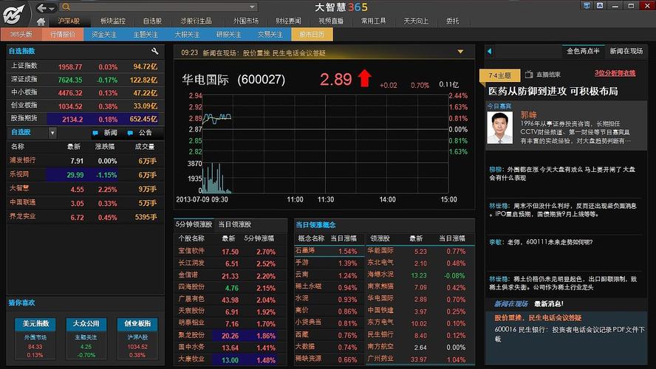Click the 美元指数 card
Viewport: 656px width, 369px height.
35,339
